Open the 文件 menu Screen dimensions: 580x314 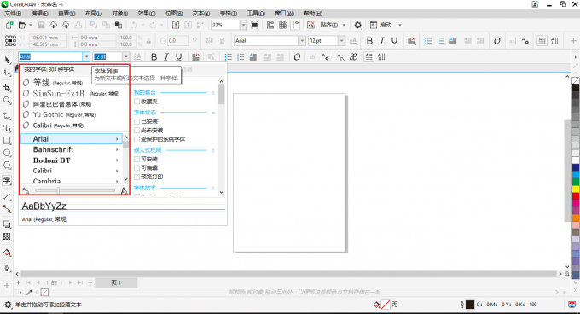click(13, 14)
